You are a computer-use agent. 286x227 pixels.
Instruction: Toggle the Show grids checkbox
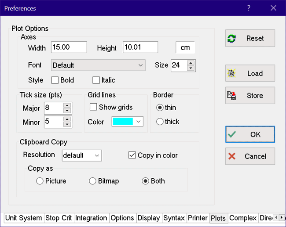click(93, 107)
